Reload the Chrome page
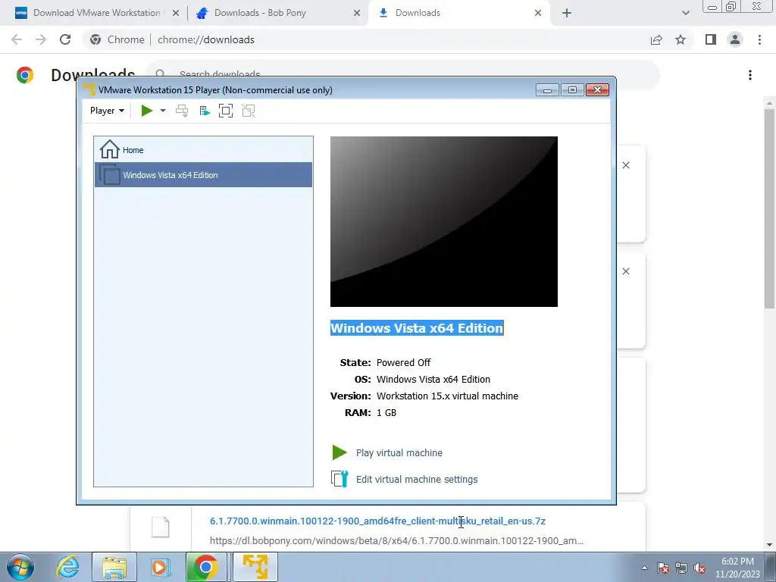The image size is (776, 582). click(65, 39)
